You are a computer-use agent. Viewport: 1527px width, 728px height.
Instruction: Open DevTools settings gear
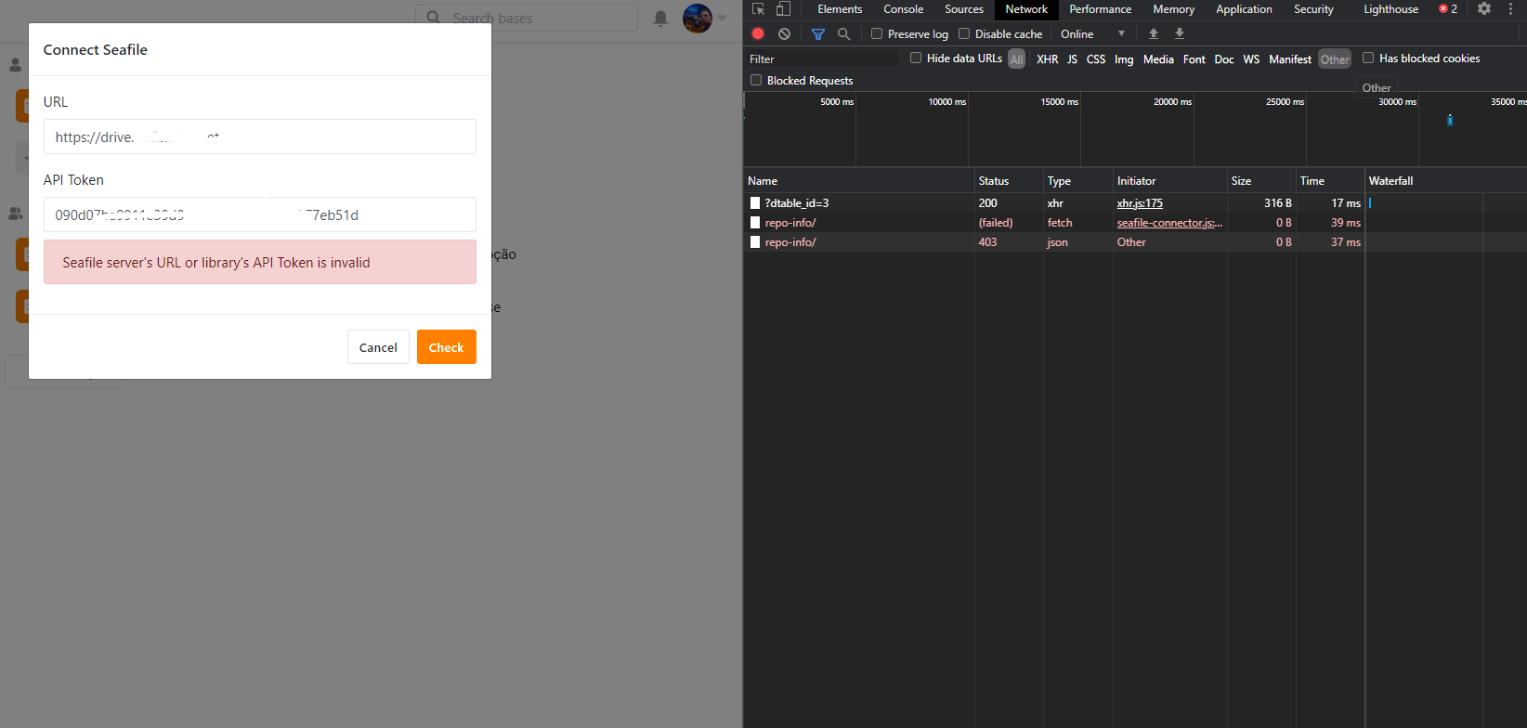tap(1483, 9)
